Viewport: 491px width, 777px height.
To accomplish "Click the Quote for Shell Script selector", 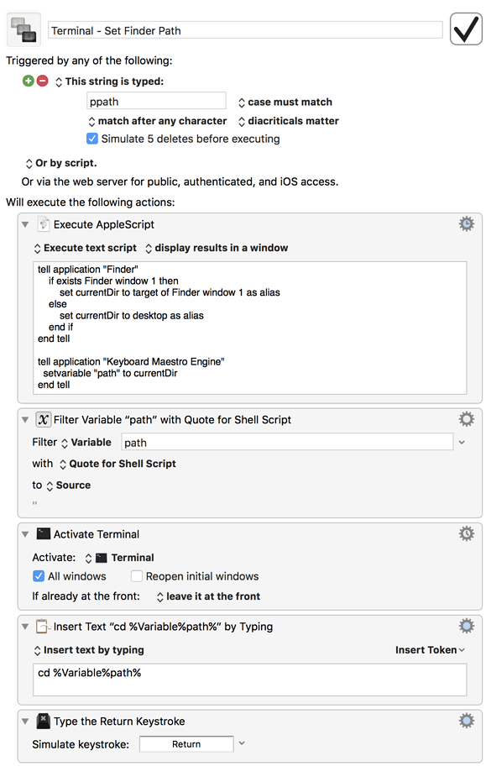I will 118,464.
